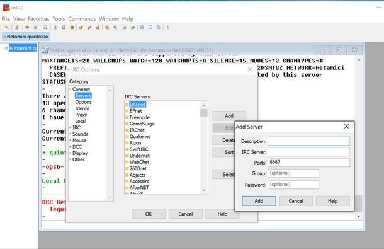Screen dimensions: 384x249
Task: Click the Connect lightning toolbar icon
Action: [x=6, y=28]
